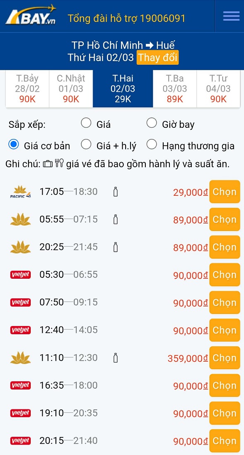Click the lotus logo on the 11:10 flight
Screen dimensions: 244x455
tap(20, 358)
